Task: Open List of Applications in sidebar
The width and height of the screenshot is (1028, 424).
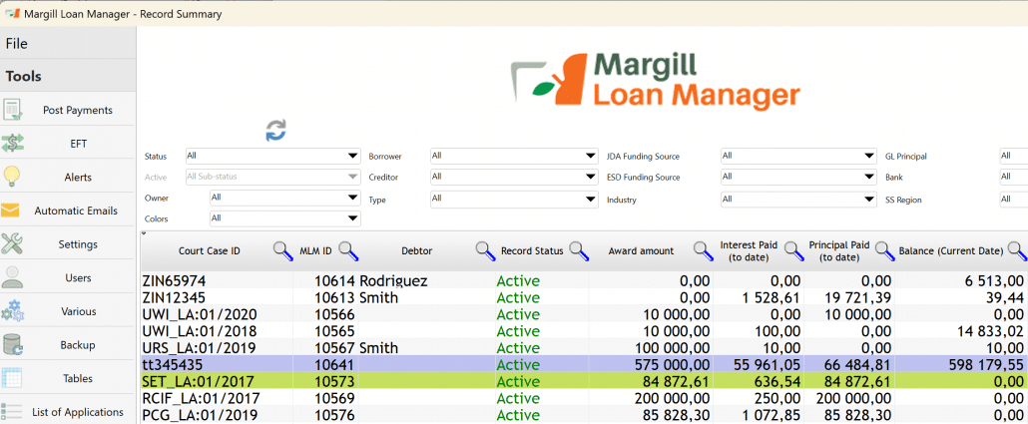Action: [77, 412]
